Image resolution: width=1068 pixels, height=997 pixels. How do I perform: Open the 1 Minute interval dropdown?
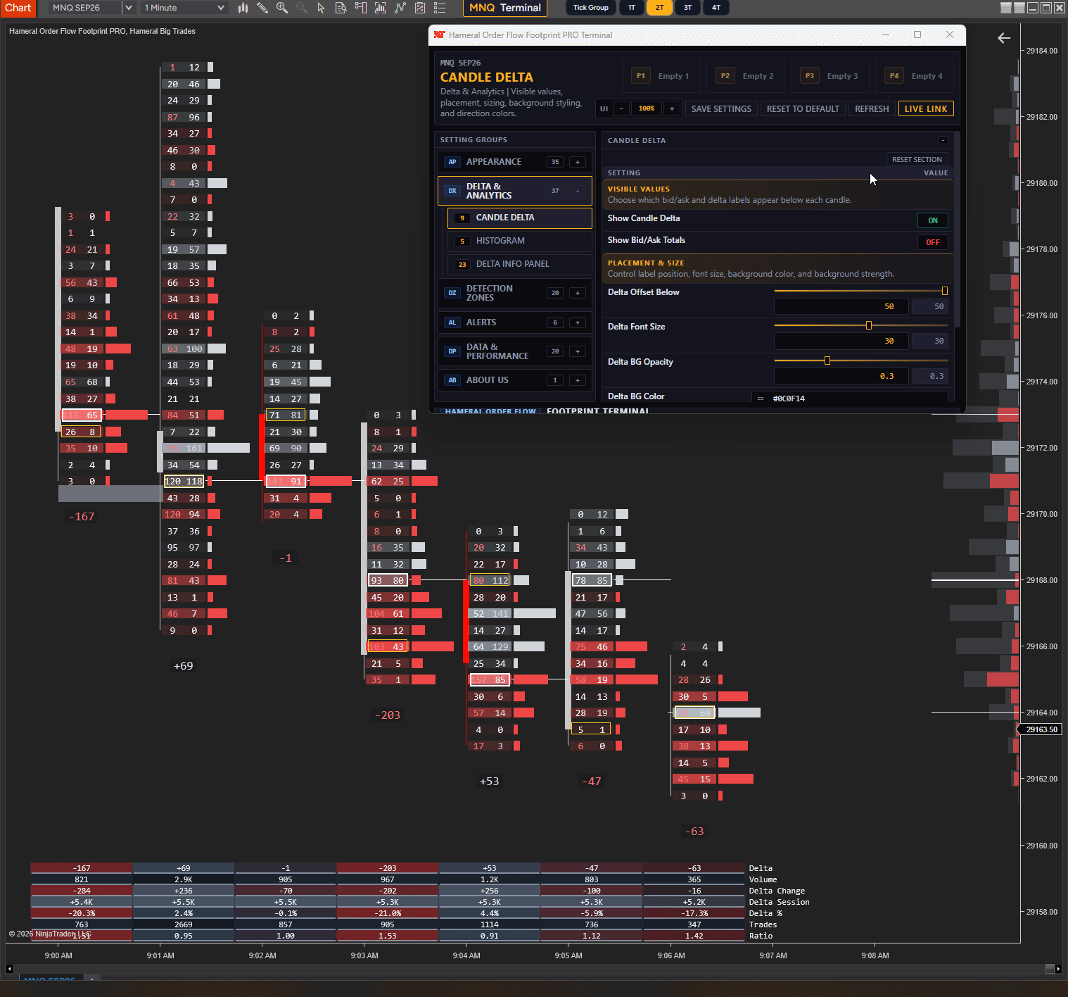(184, 8)
